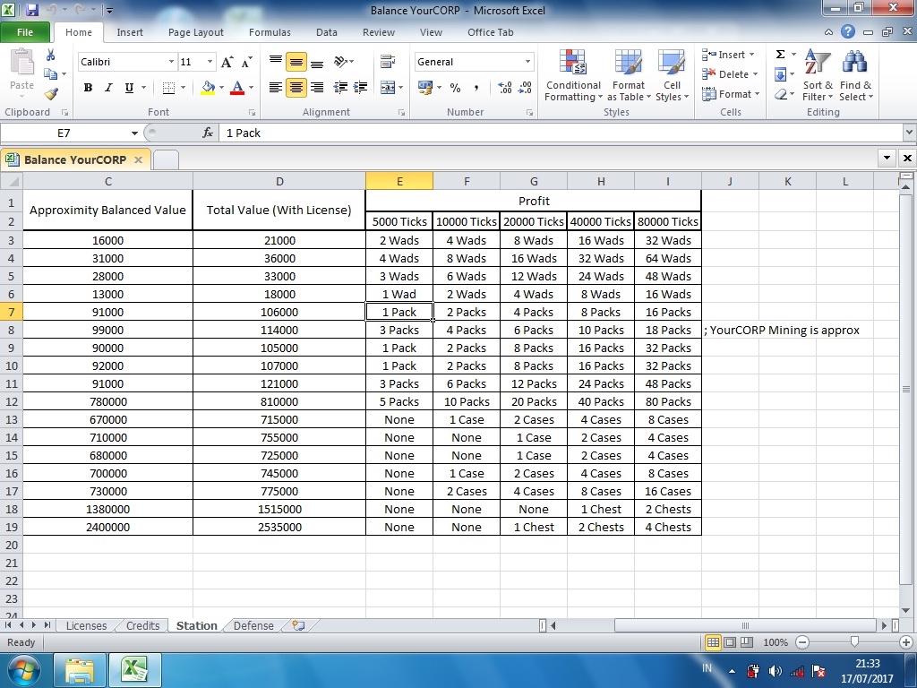Open the File tab
The height and width of the screenshot is (688, 917).
[25, 32]
